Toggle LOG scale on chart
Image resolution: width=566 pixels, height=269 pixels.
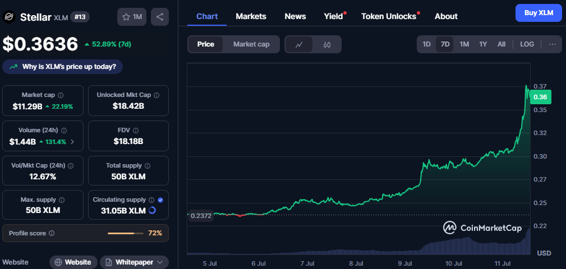(527, 44)
